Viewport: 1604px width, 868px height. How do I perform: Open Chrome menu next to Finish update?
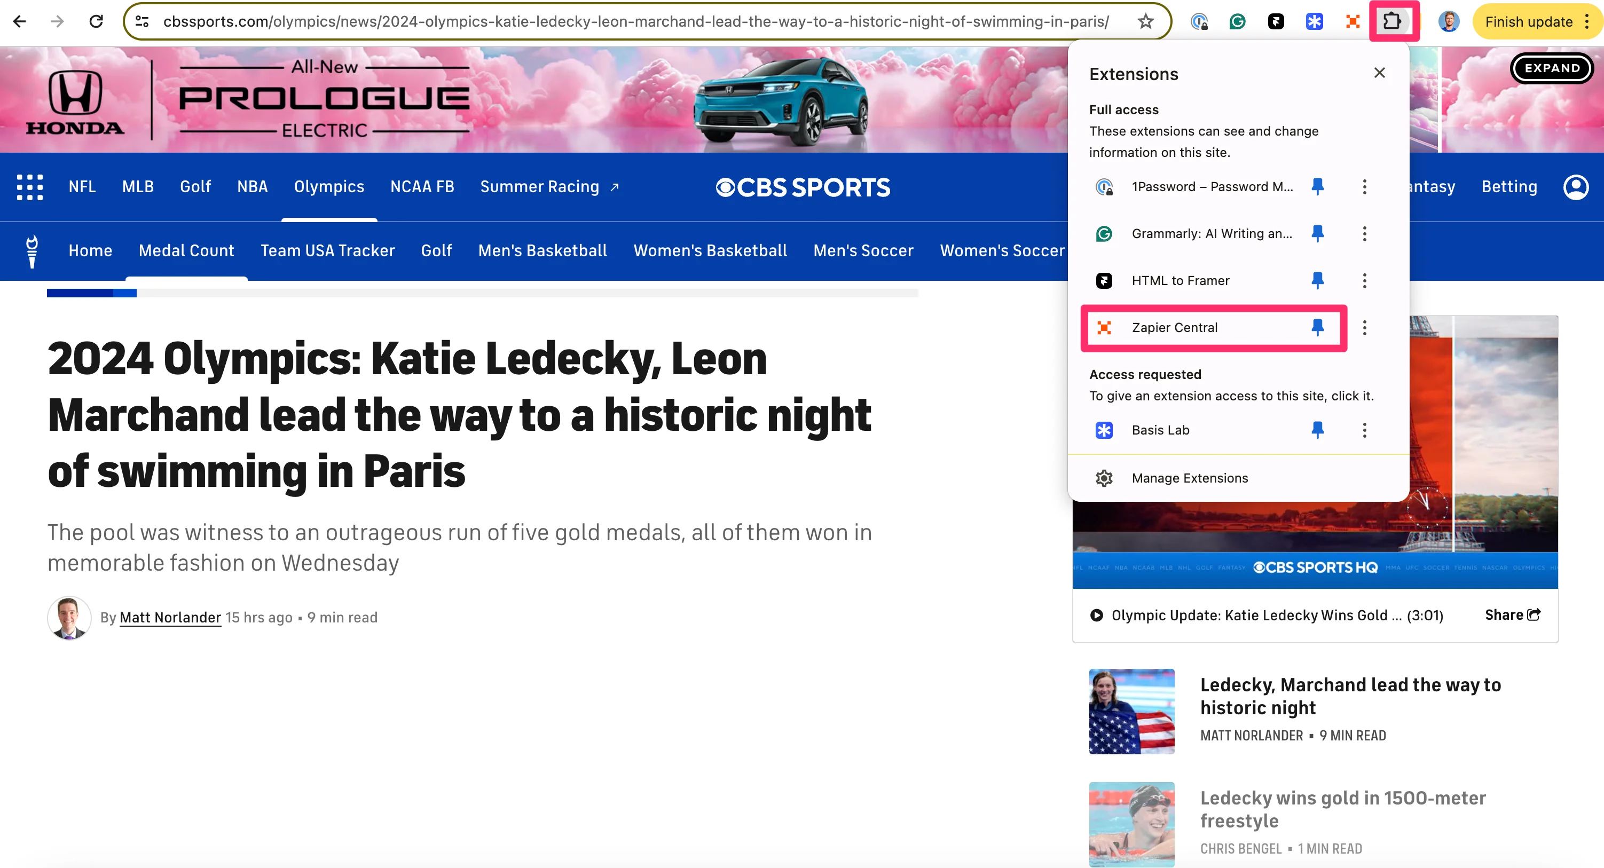click(1587, 22)
